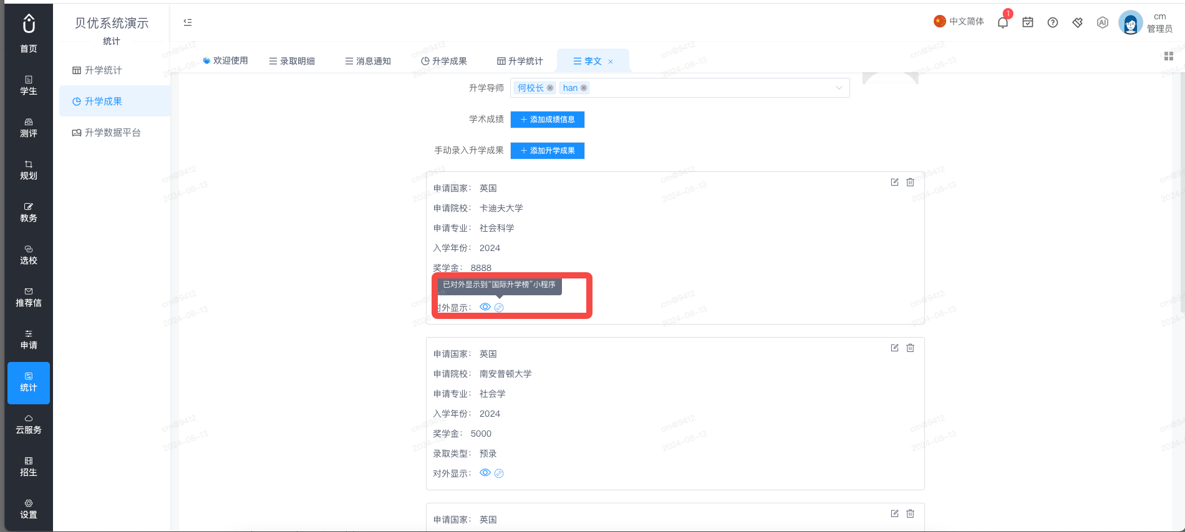Toggle eye visibility for 南安普顿大学 record
Viewport: 1185px width, 532px height.
[x=485, y=473]
